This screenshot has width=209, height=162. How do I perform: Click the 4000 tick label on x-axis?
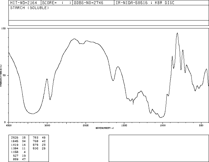pyautogui.click(x=9, y=125)
